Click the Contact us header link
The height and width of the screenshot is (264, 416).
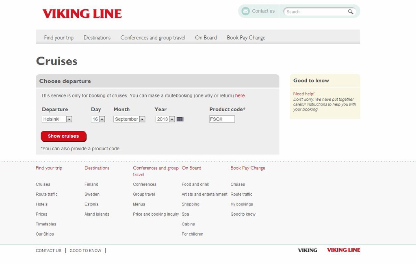(x=263, y=11)
